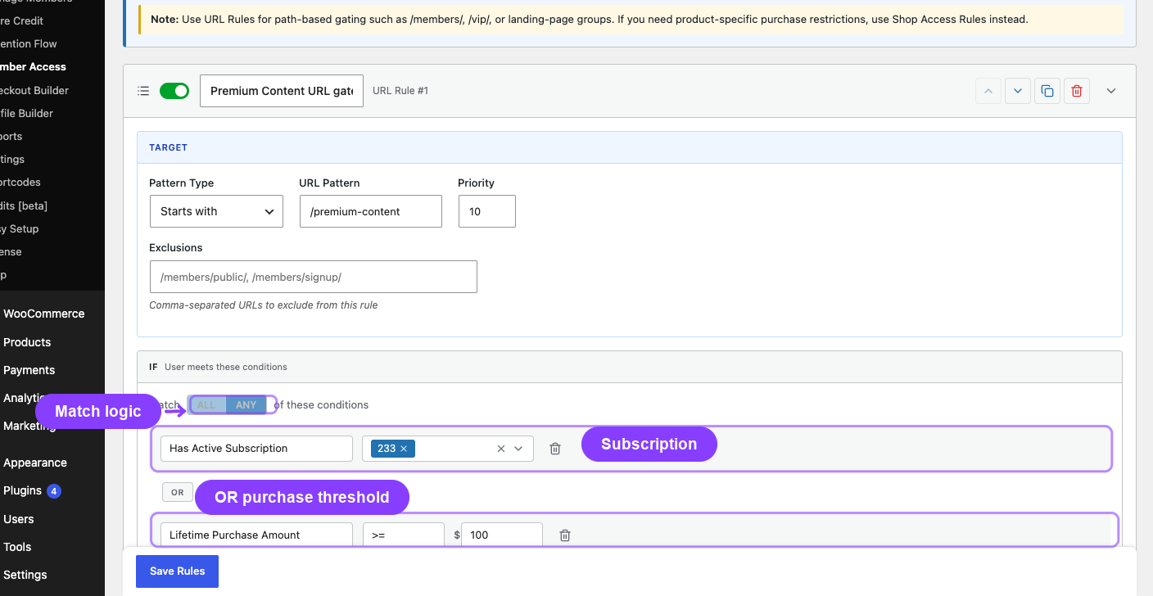Image resolution: width=1153 pixels, height=596 pixels.
Task: Open the Lifetime Purchase Amount condition selector
Action: click(256, 535)
